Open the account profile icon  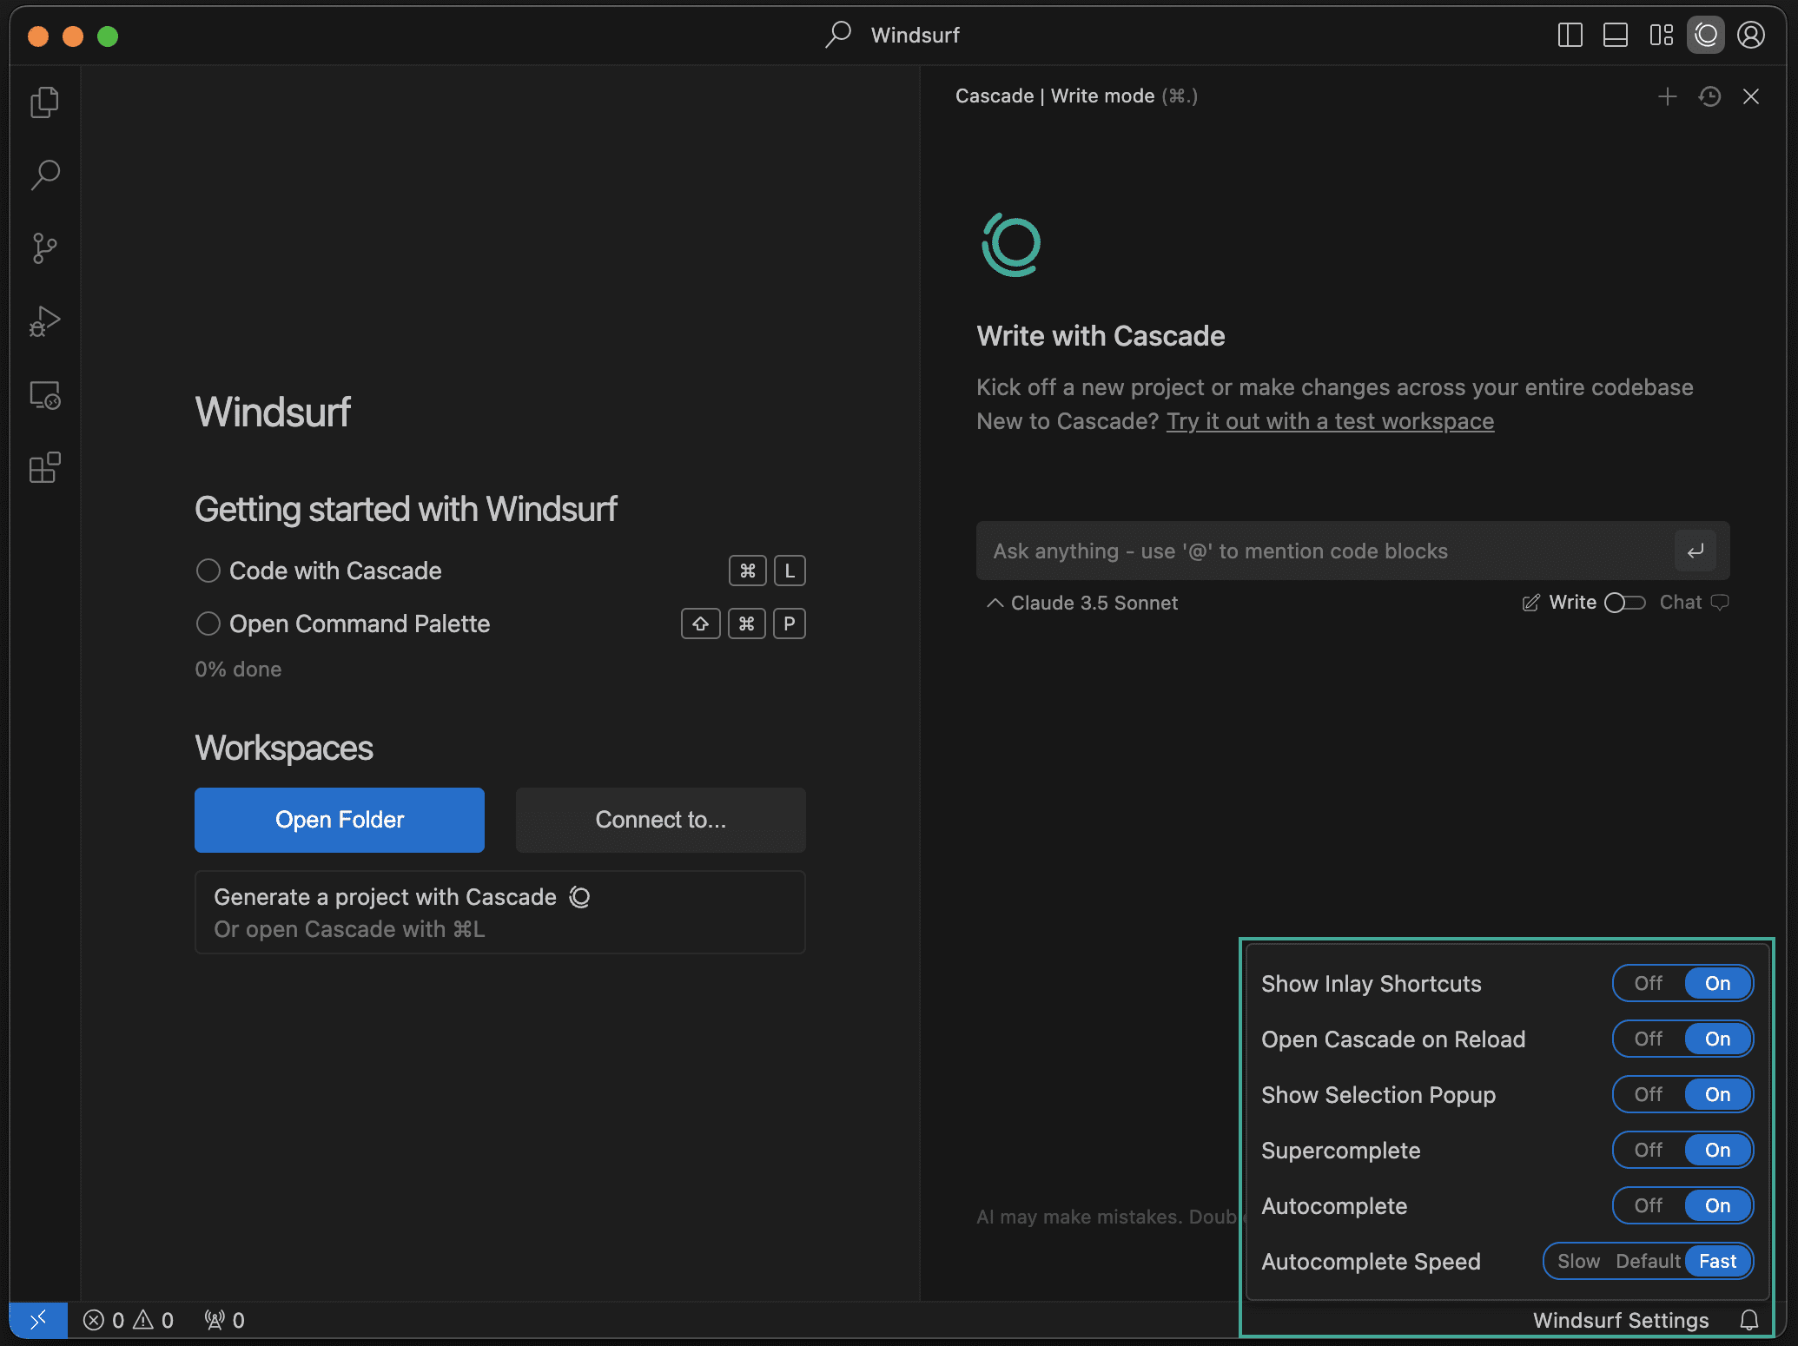(1751, 36)
